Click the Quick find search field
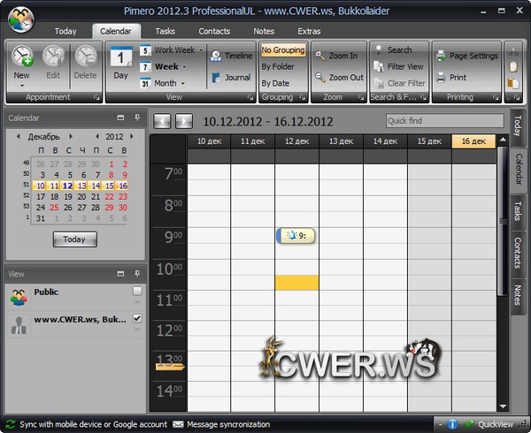The image size is (531, 433). [444, 121]
